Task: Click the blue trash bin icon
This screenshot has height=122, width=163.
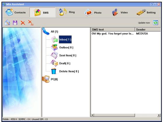Action: 54,71
